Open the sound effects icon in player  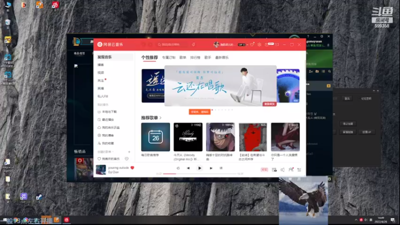coord(274,169)
